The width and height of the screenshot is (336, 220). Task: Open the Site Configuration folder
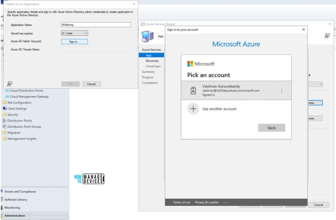[x=19, y=102]
